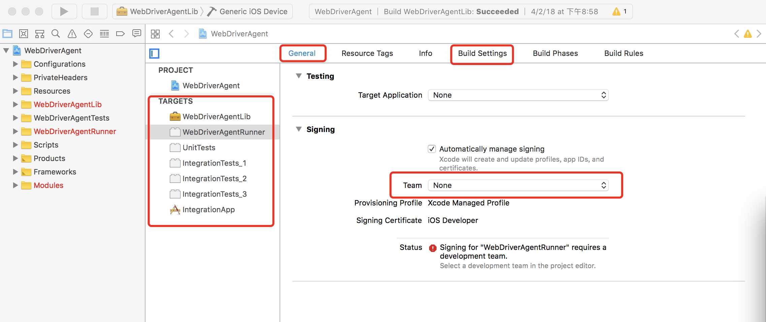Collapse the WebDriverAgent project root

tap(6, 51)
